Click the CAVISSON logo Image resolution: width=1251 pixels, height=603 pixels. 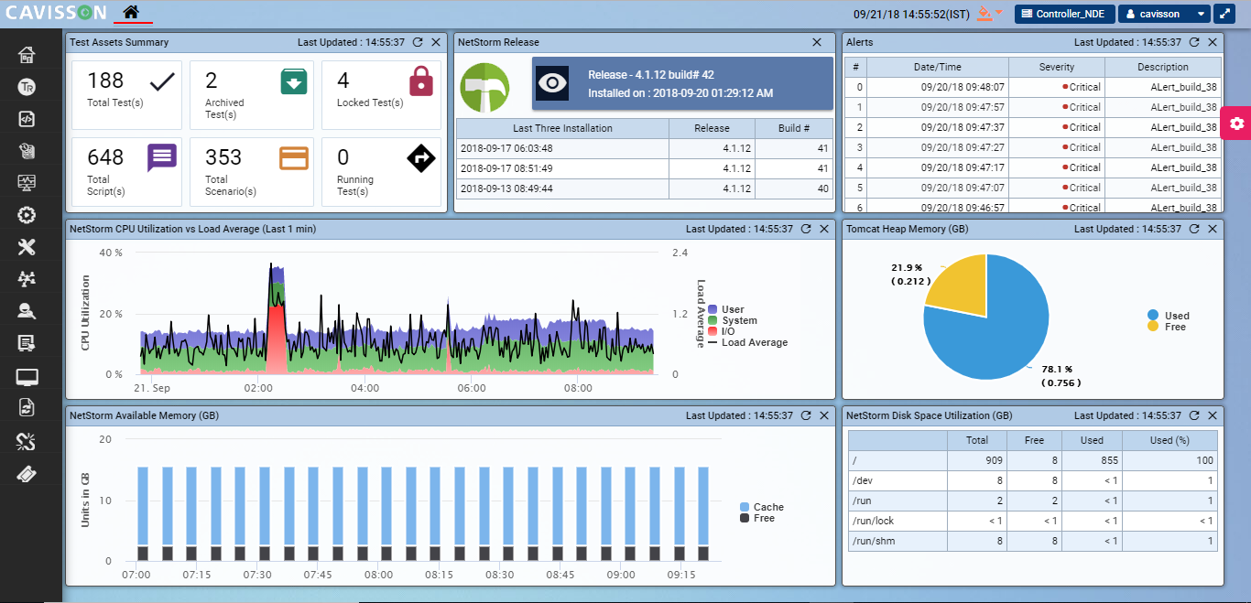[56, 13]
